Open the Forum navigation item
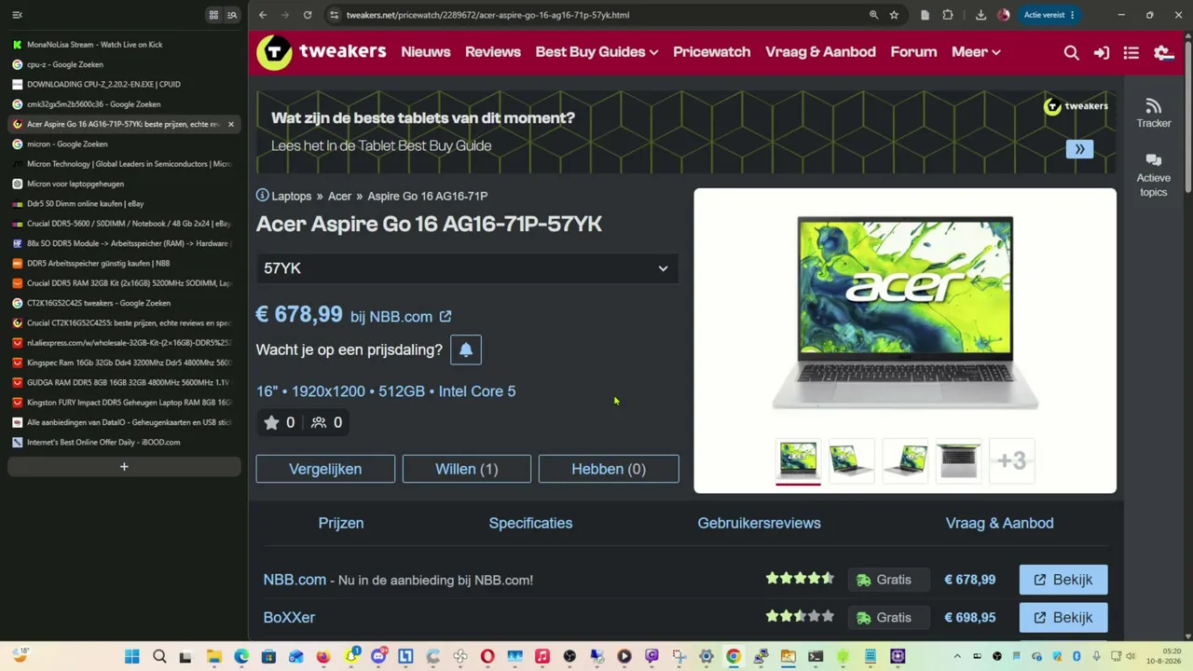Viewport: 1193px width, 671px height. pos(913,52)
